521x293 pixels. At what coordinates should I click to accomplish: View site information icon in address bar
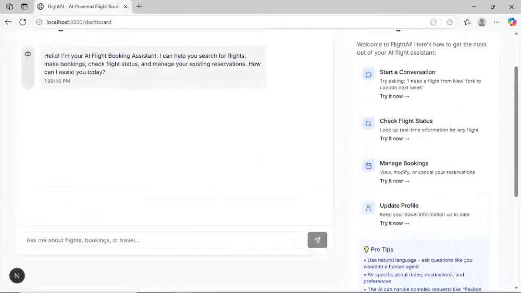coord(39,22)
